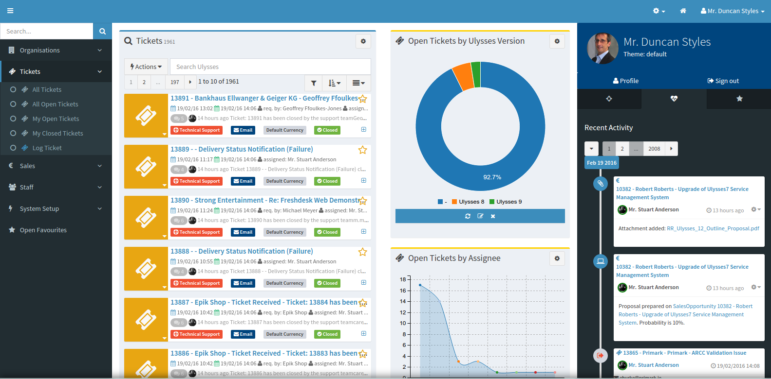
Task: Click Email tag on ticket 13889
Action: coord(243,181)
